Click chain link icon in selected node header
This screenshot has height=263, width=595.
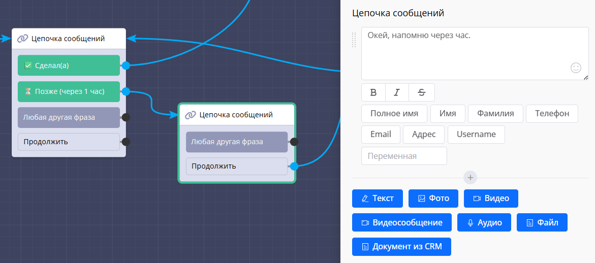[191, 115]
